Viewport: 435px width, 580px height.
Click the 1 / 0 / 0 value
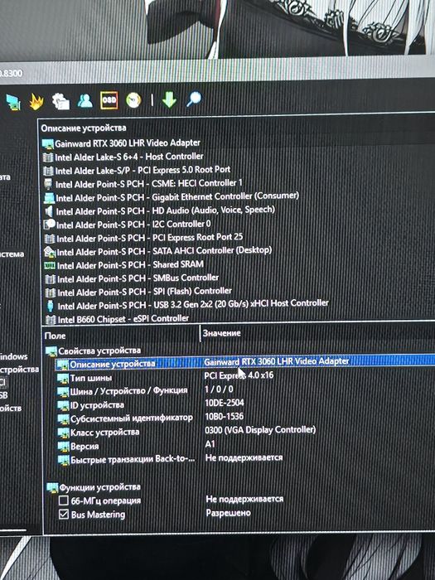(x=219, y=389)
